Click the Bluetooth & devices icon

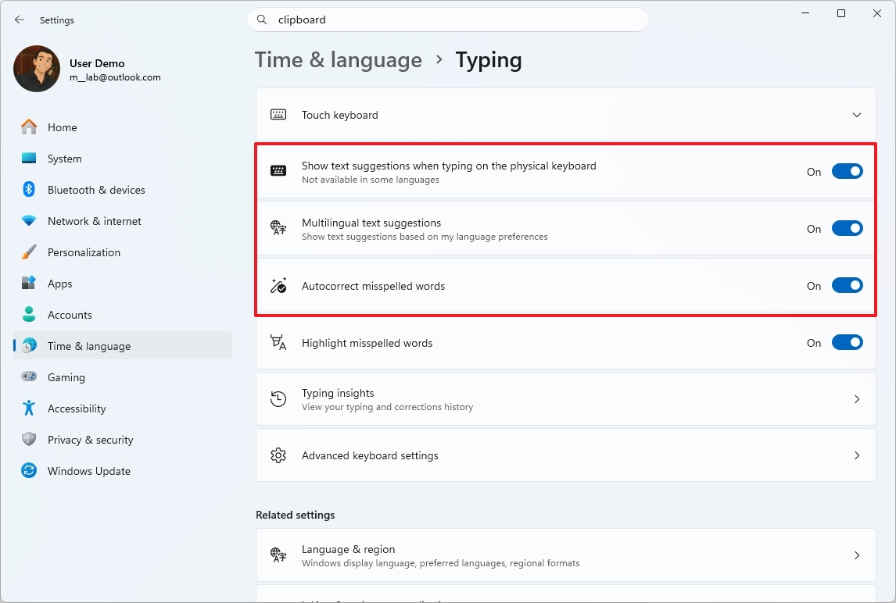pos(27,189)
